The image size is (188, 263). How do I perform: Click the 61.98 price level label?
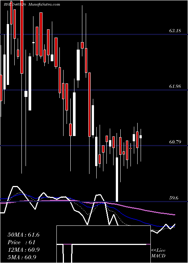(x=175, y=86)
